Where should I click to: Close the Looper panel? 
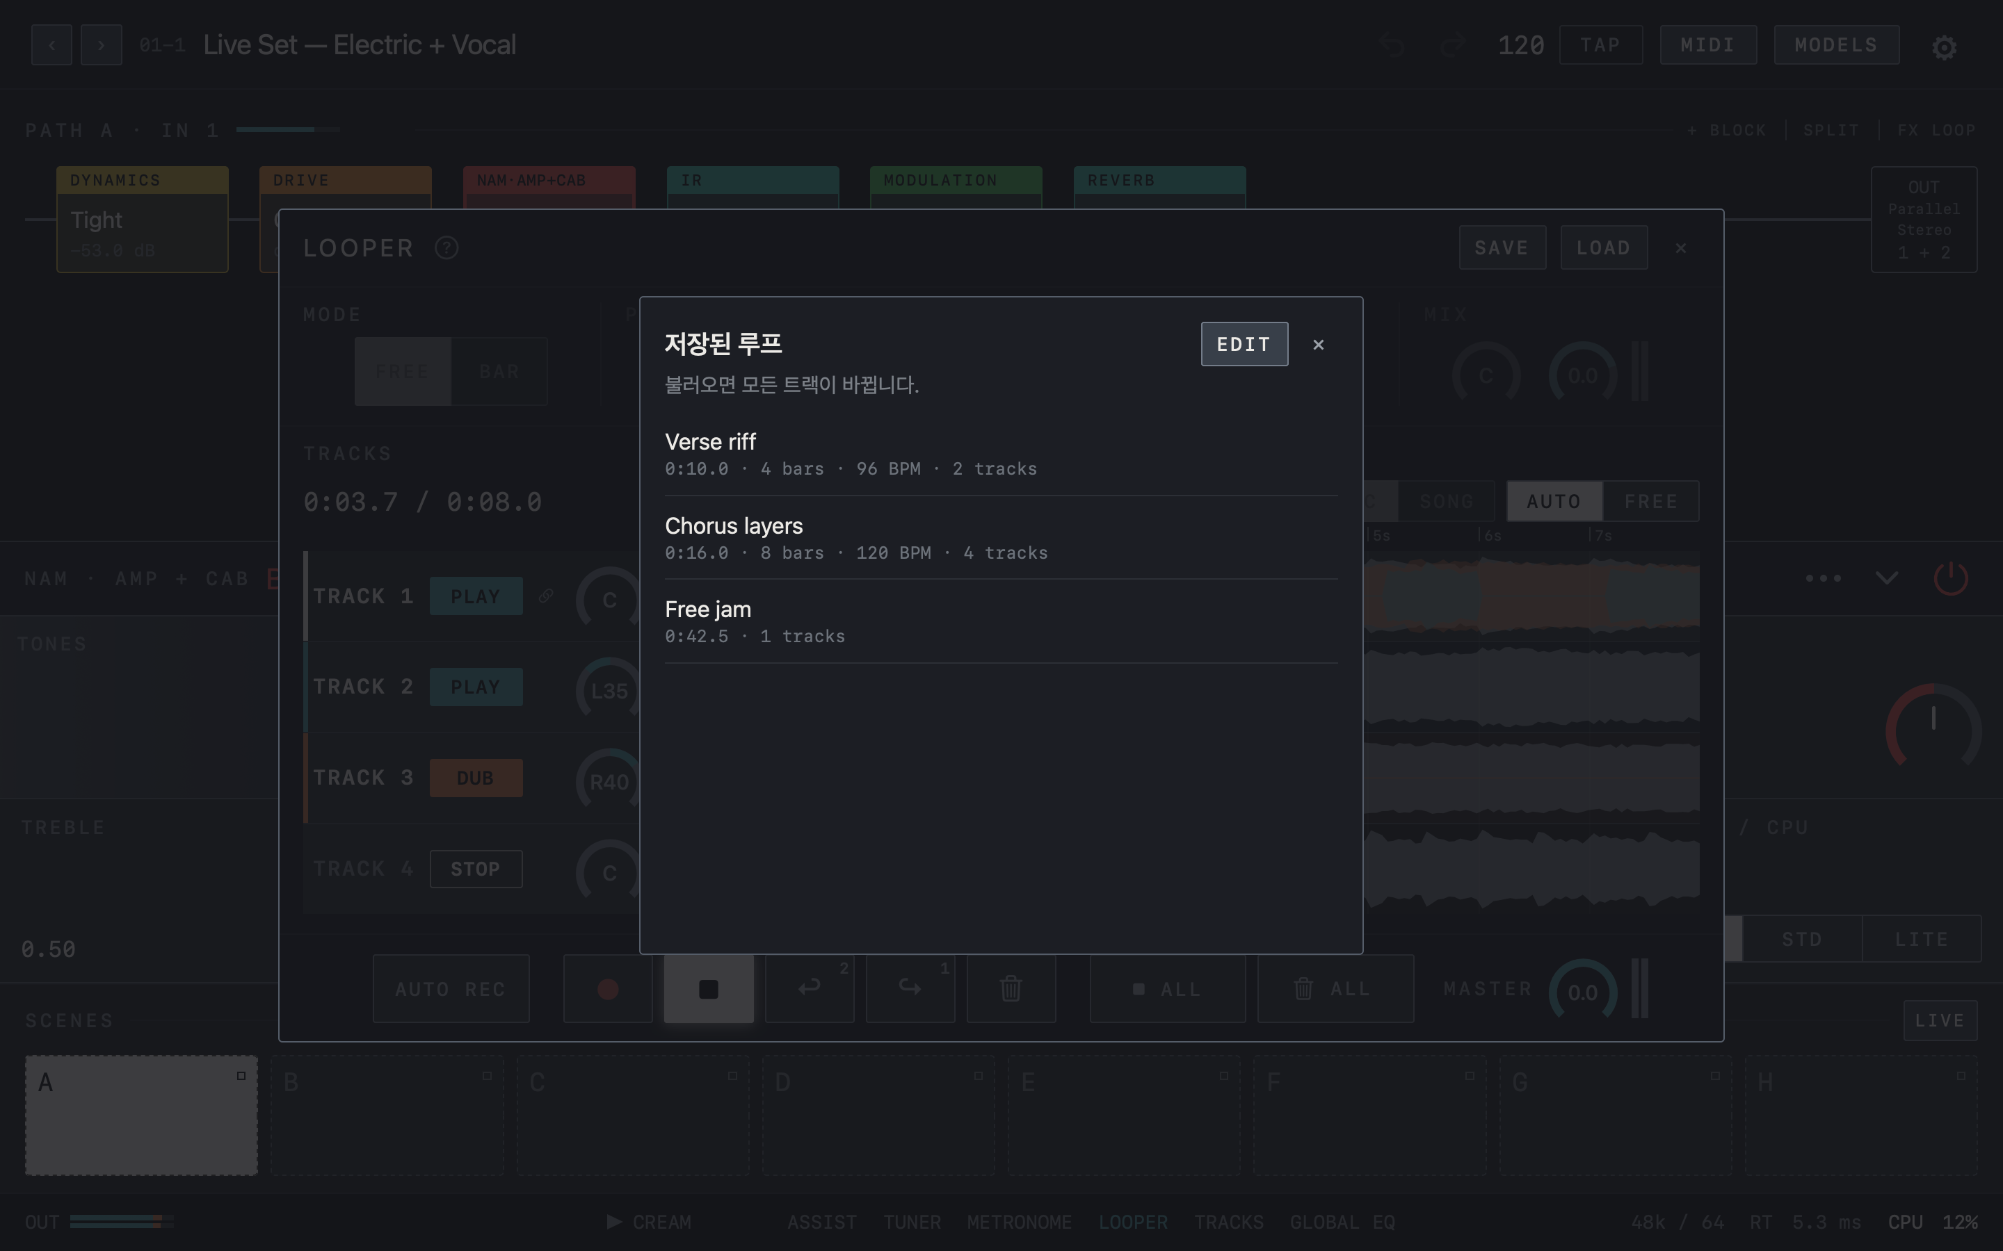coord(1680,247)
